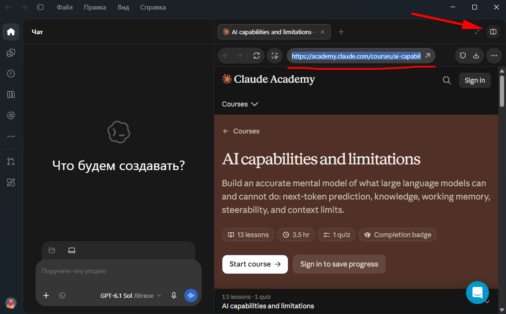
Task: Go forward in the embedded browser
Action: (239, 56)
